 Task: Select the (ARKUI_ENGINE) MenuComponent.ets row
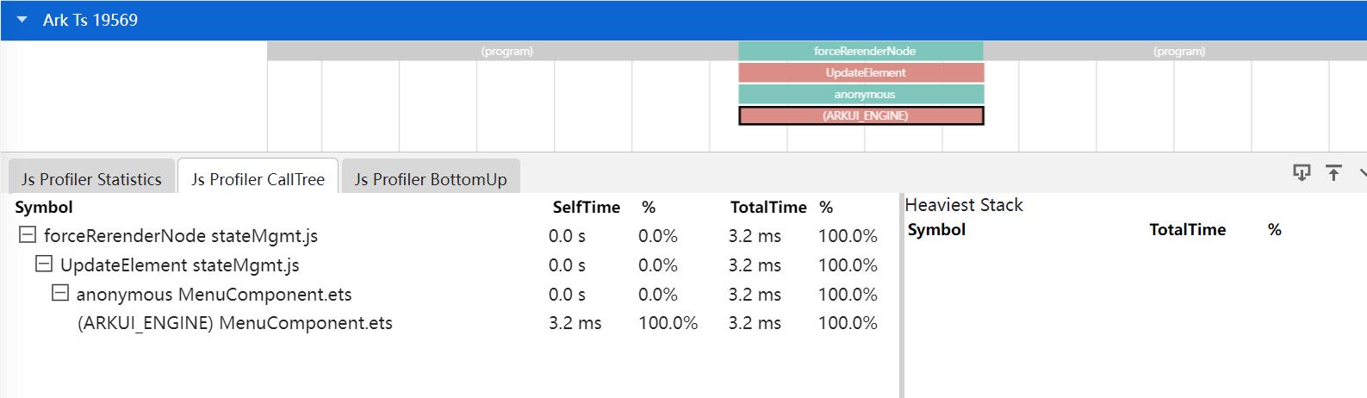click(x=234, y=323)
